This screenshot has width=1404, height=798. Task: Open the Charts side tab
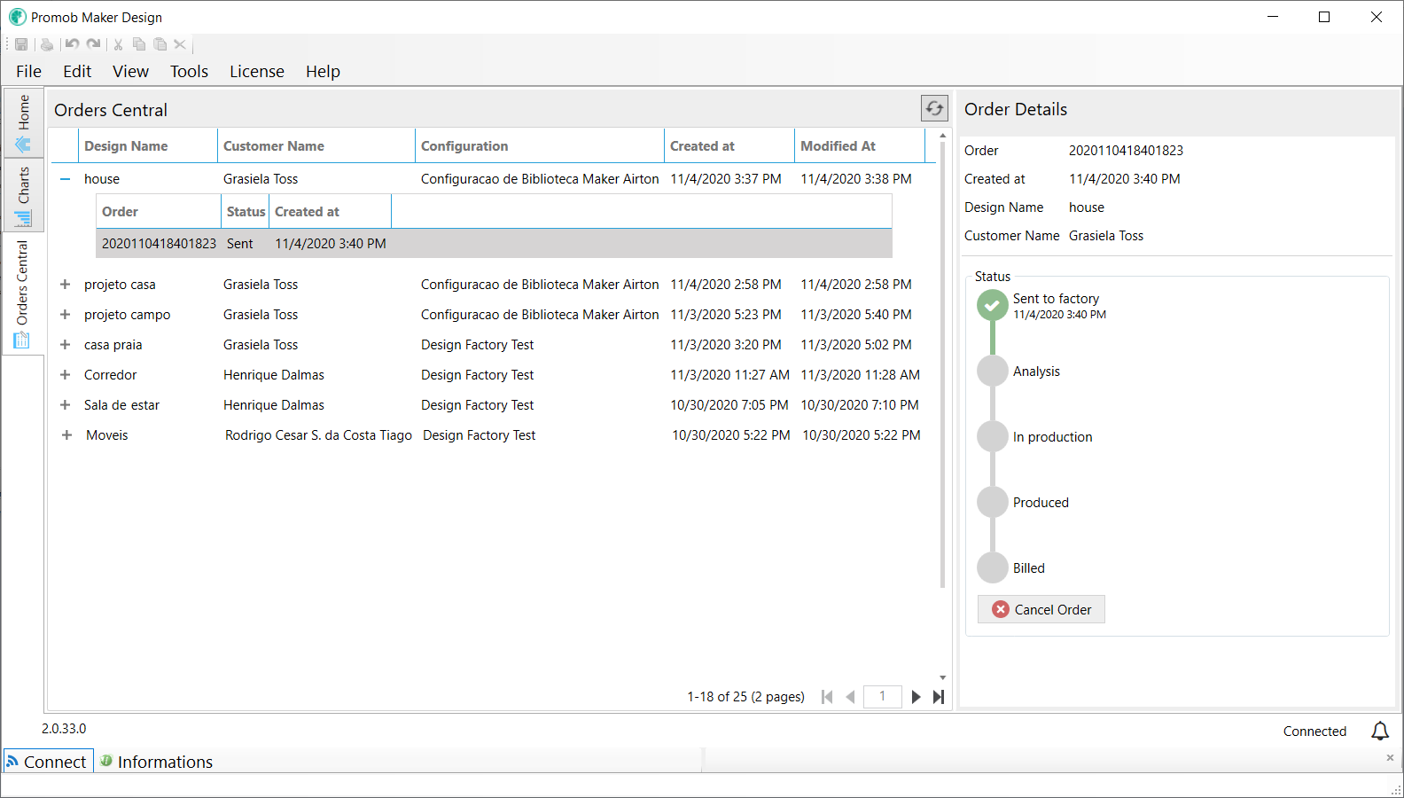(x=23, y=195)
